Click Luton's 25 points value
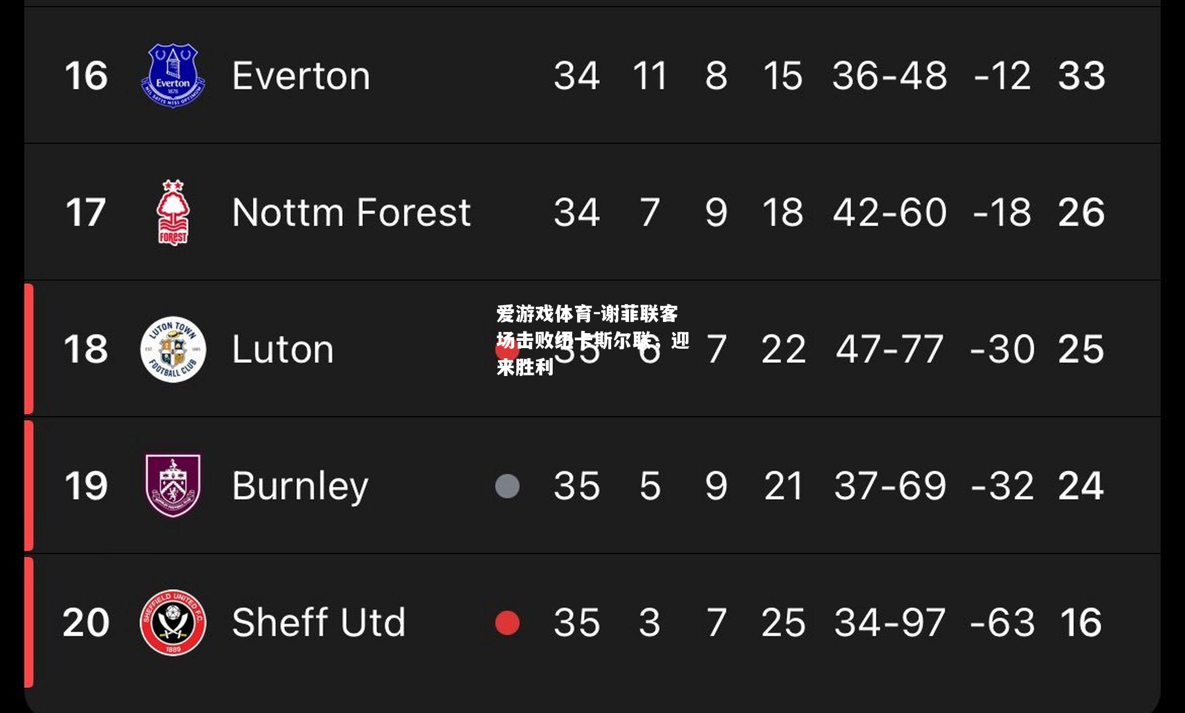Image resolution: width=1185 pixels, height=713 pixels. click(1081, 349)
